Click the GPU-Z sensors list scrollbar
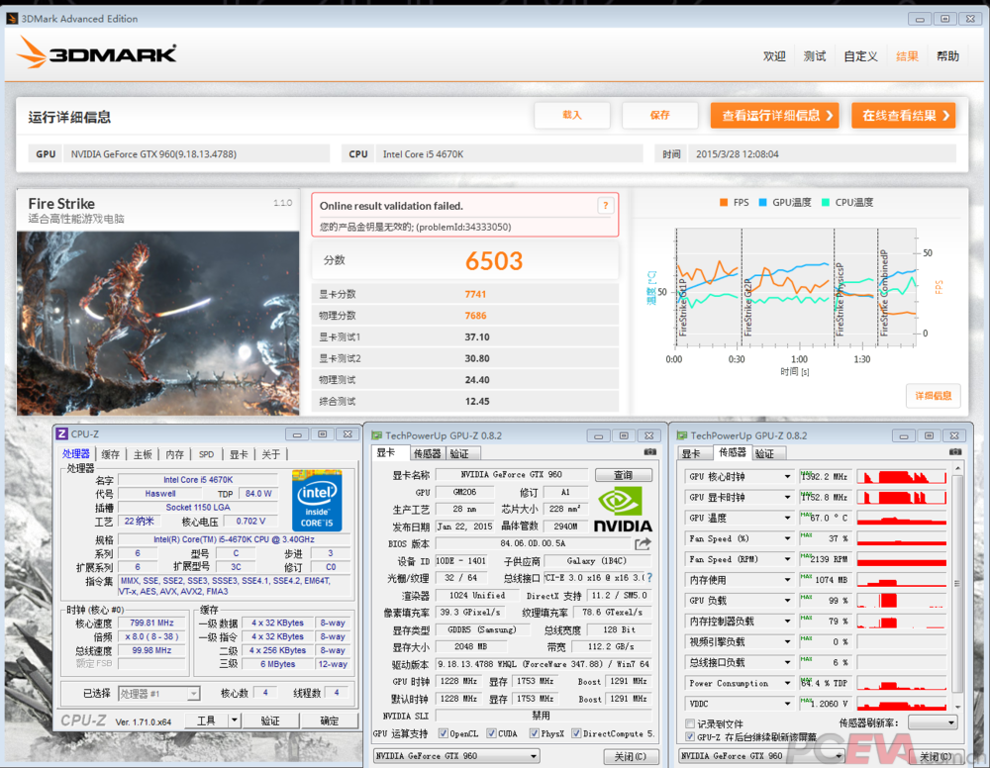Viewport: 990px width, 768px height. tap(957, 588)
